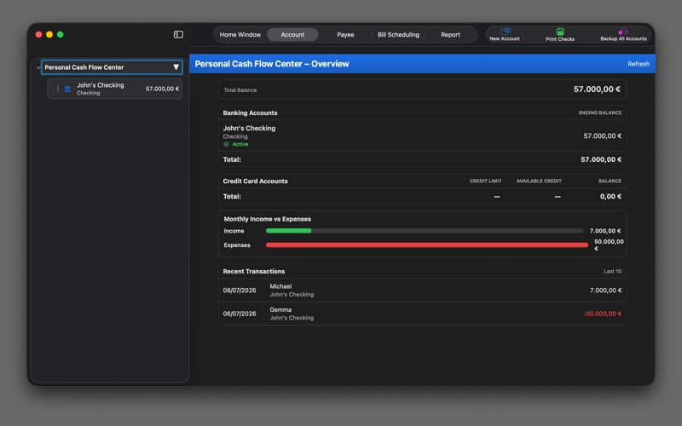Click the 0,00 € credit card balance
The height and width of the screenshot is (426, 682).
click(x=610, y=197)
